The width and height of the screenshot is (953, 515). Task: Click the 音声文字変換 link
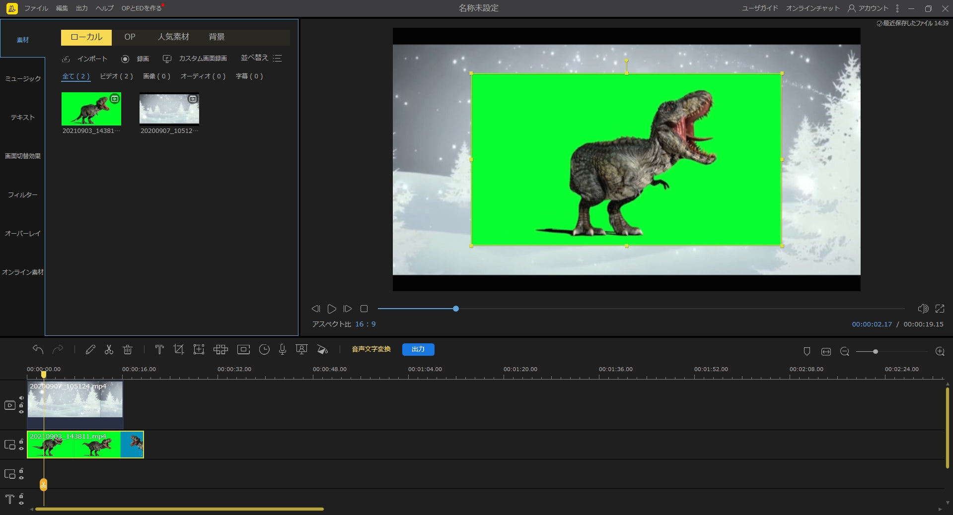[x=371, y=349]
